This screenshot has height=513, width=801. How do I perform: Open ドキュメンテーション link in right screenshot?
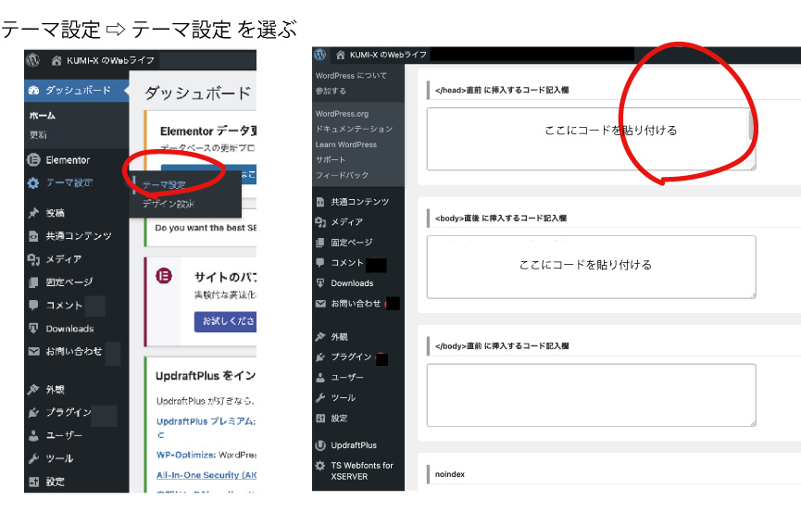(x=354, y=129)
